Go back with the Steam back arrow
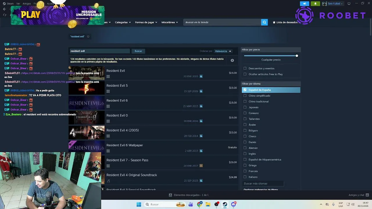 (x=4, y=9)
